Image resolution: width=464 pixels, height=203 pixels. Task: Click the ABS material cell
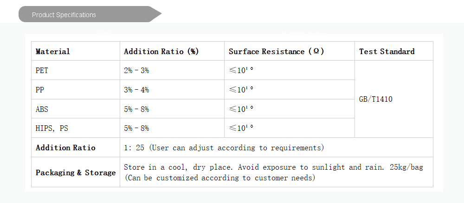42,110
